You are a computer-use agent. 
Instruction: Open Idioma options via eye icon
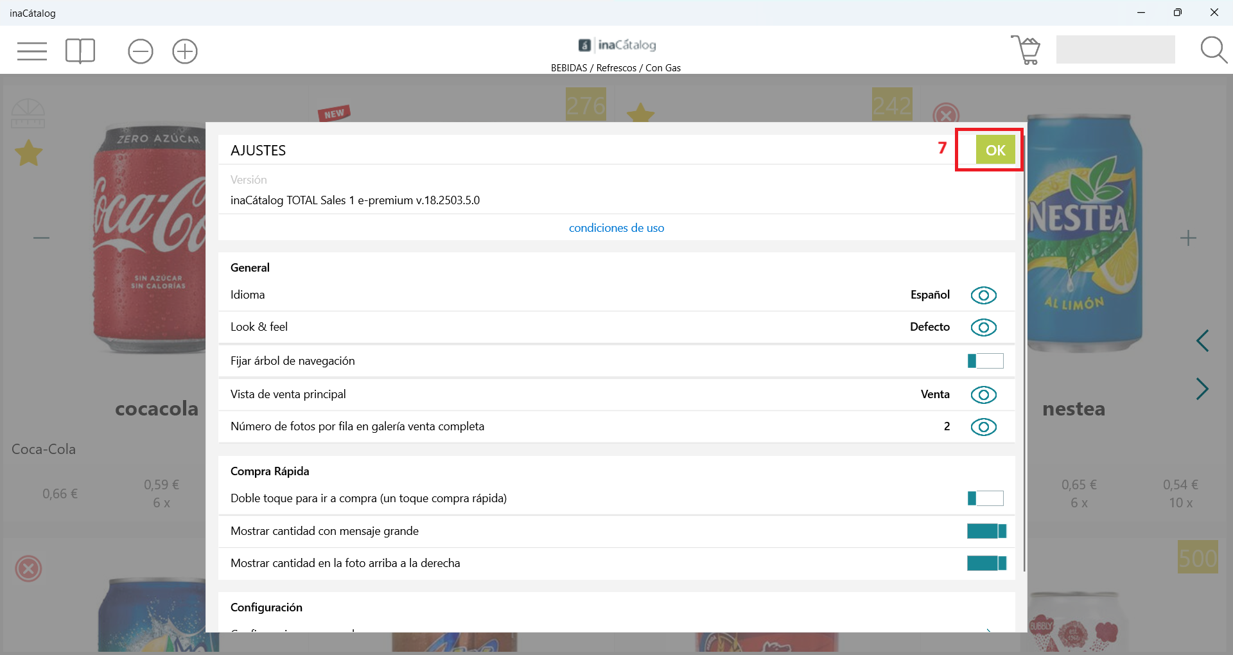tap(984, 295)
